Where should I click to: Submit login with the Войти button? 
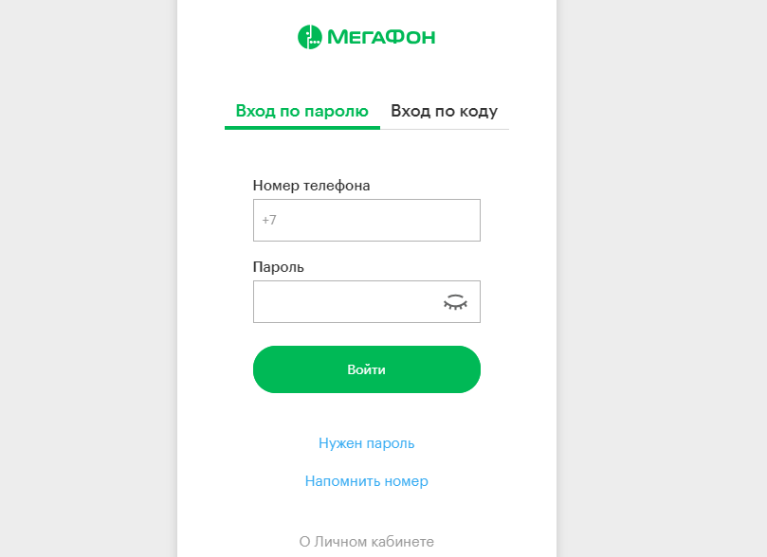pyautogui.click(x=366, y=369)
